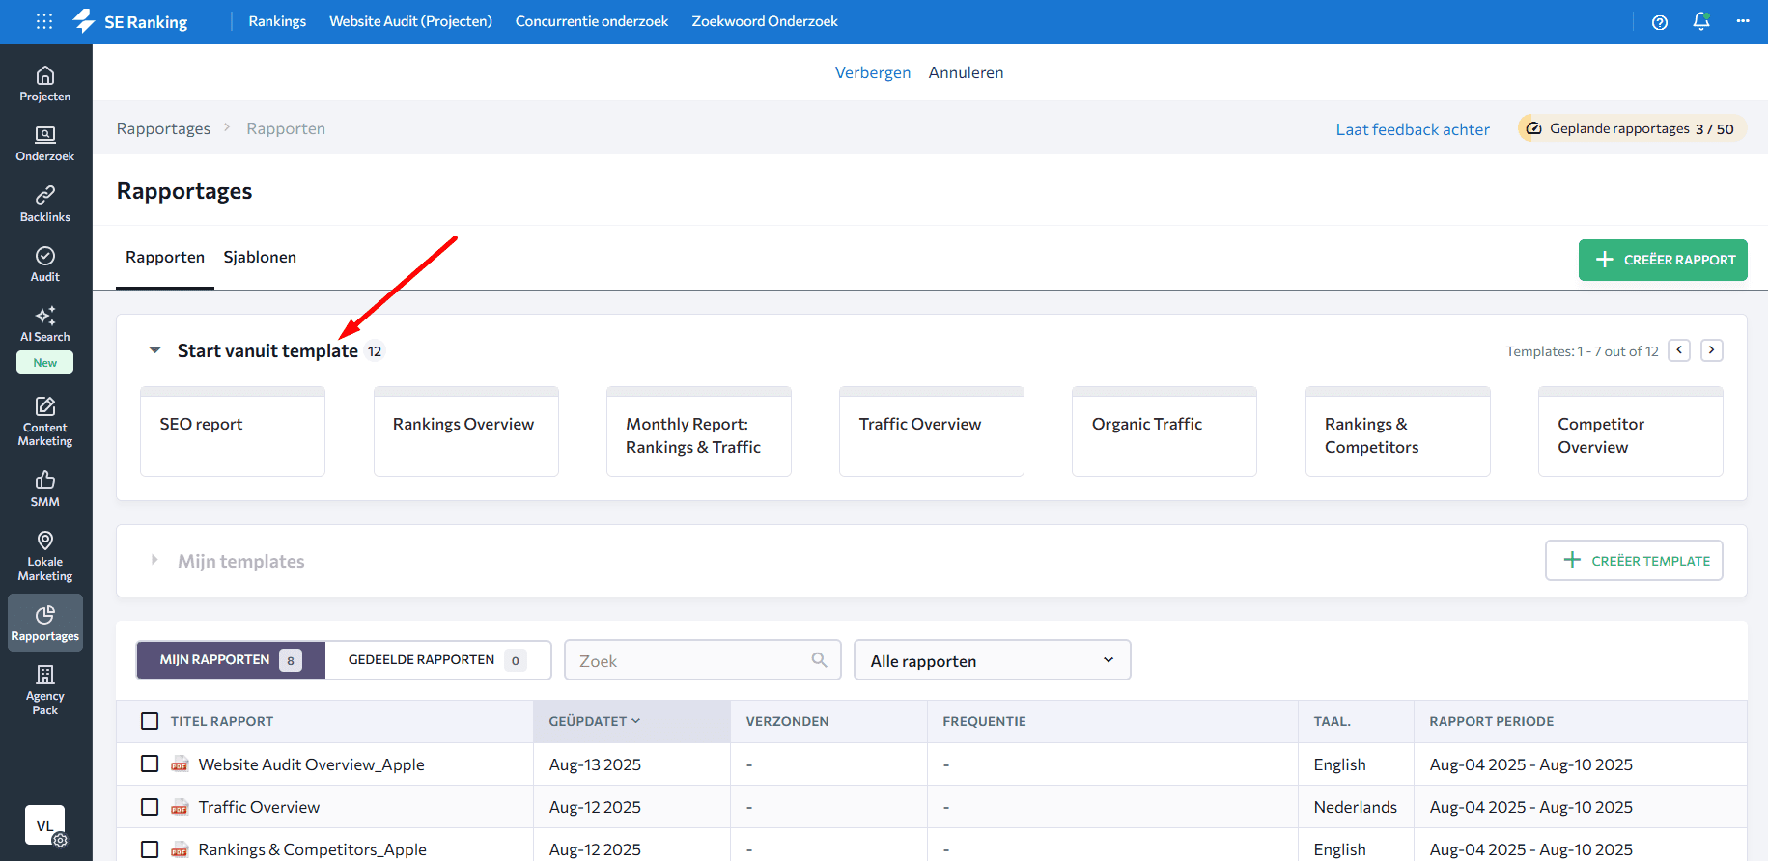
Task: Open the Rankings & Competitors_Apple report title
Action: [x=312, y=849]
